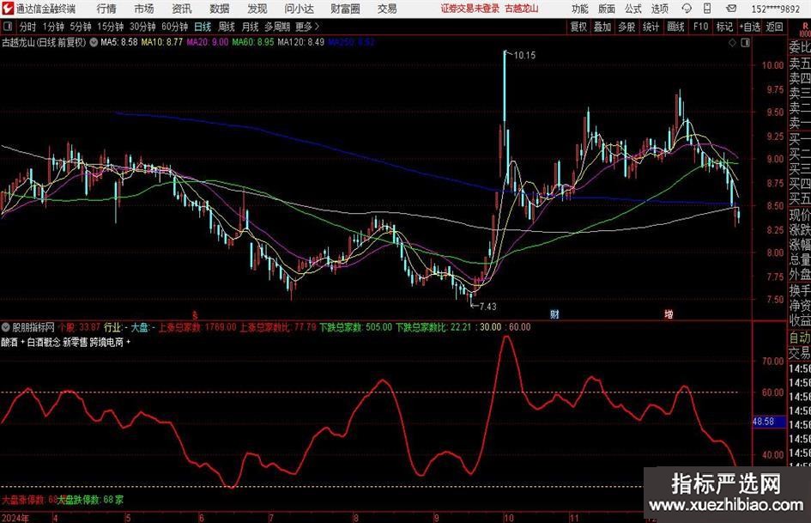
Task: Open the mobile phone icon in title bar
Action: (707, 9)
